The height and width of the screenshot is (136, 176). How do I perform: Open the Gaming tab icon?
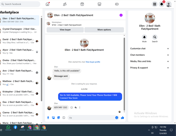[x=117, y=4]
